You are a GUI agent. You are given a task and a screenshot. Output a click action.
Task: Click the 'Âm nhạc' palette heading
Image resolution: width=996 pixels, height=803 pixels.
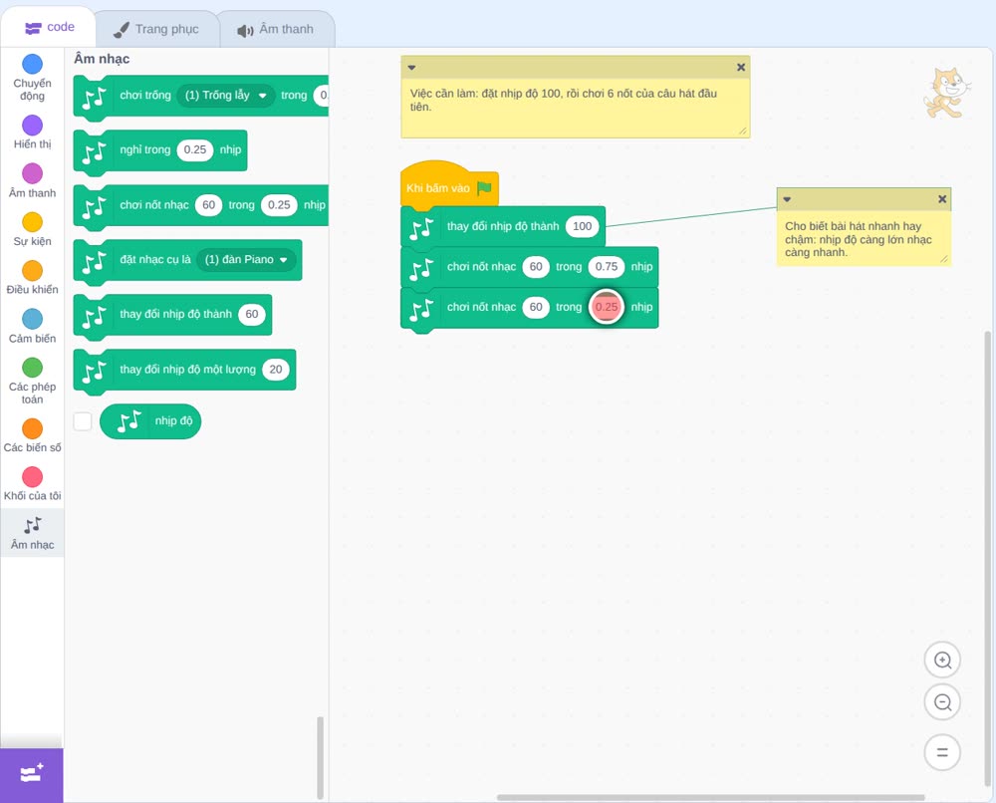point(102,59)
